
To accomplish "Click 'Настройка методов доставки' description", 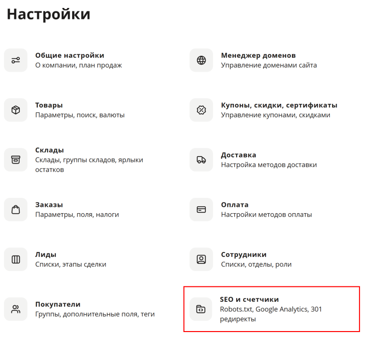I will pos(269,165).
